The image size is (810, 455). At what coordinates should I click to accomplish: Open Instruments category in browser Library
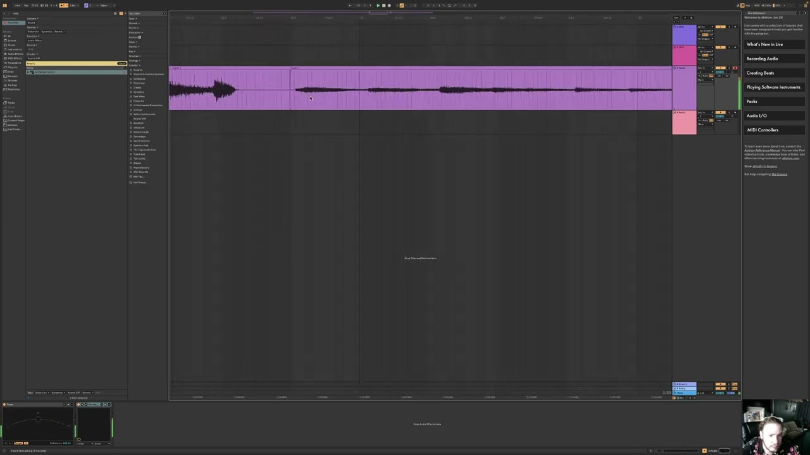tap(14, 49)
